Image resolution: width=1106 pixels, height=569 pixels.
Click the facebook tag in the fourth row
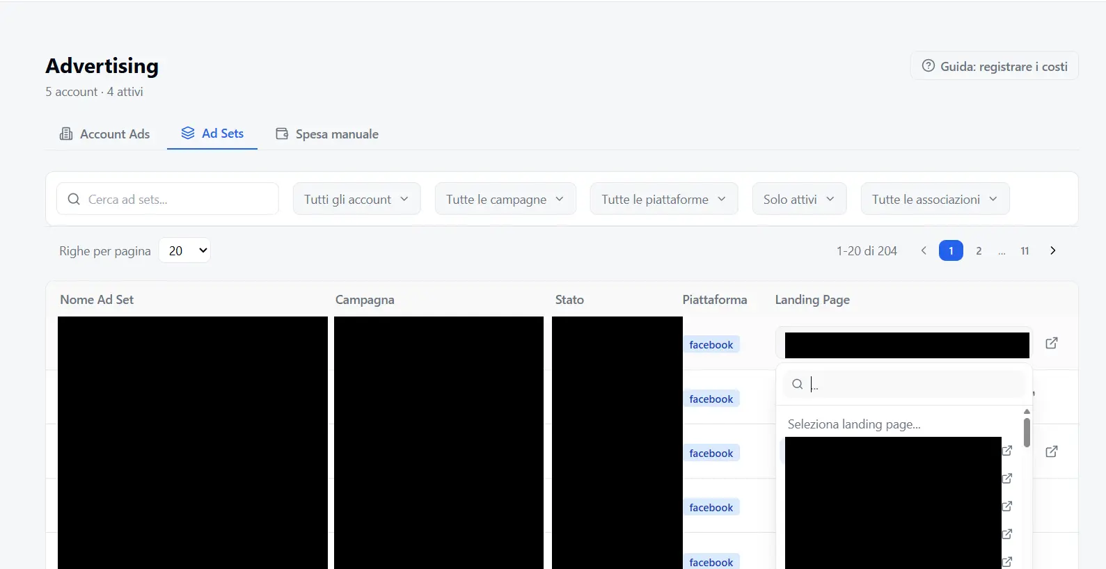coord(711,507)
